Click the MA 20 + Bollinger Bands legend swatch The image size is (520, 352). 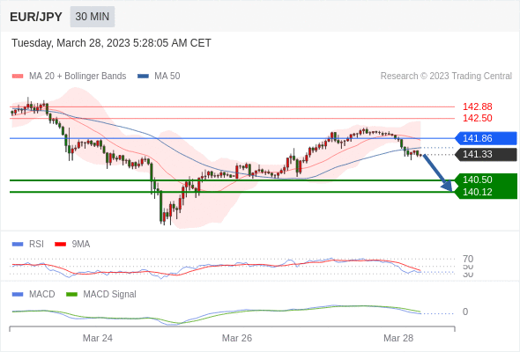(x=18, y=77)
